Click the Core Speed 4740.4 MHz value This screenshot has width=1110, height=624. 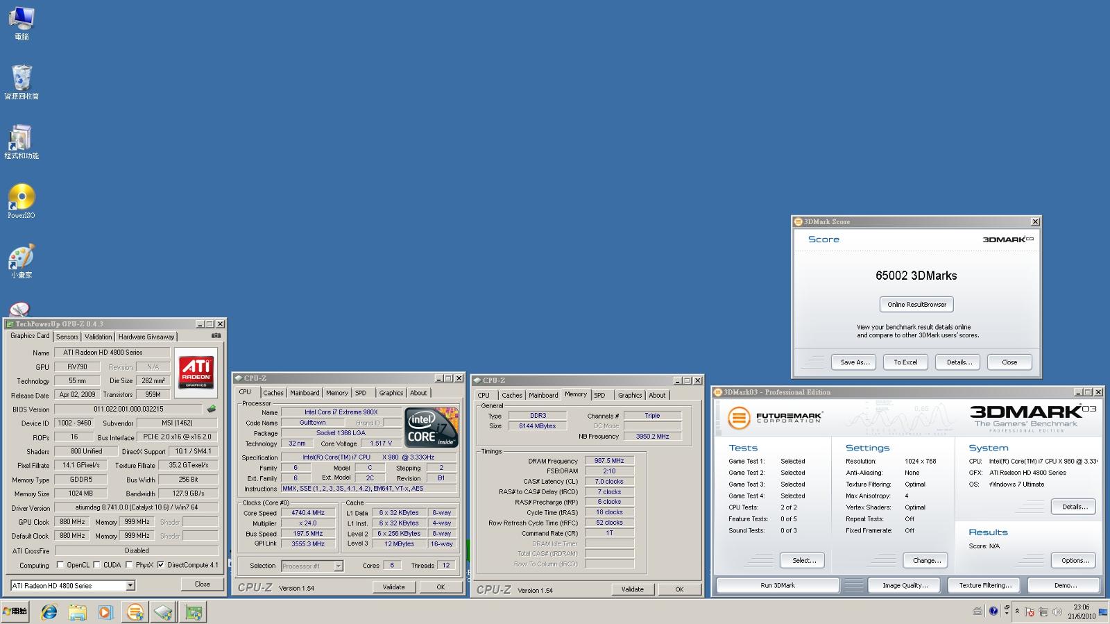[x=308, y=513]
